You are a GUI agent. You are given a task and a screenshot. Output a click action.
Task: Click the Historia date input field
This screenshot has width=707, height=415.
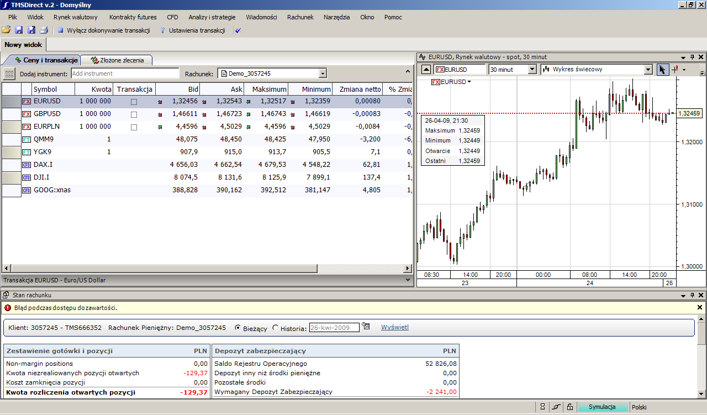tap(334, 328)
